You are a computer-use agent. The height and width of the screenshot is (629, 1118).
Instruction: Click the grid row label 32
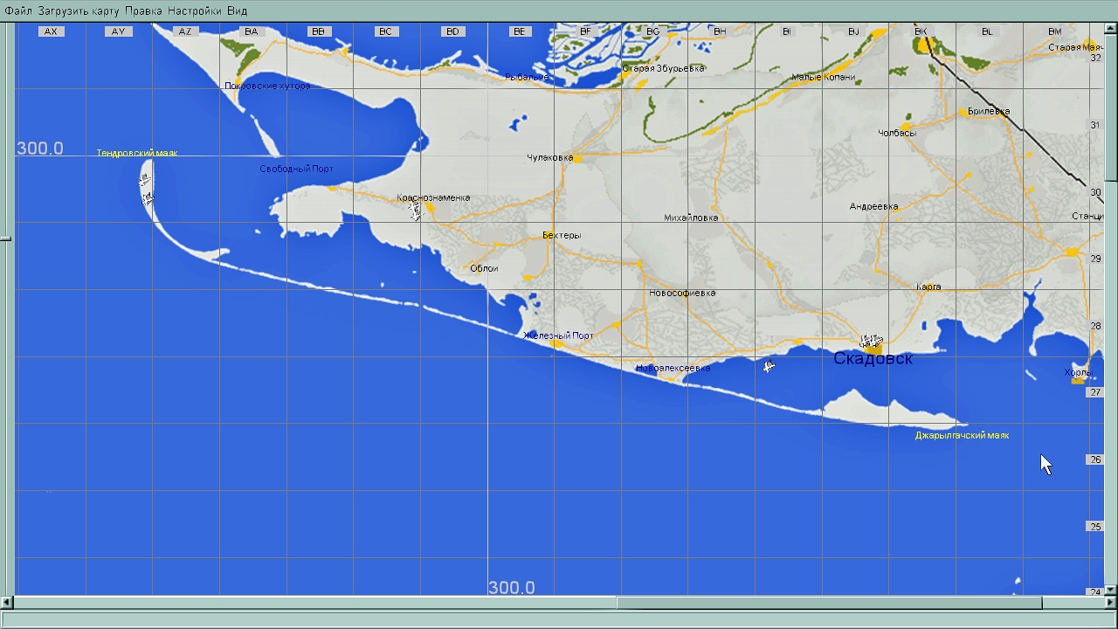point(1095,59)
